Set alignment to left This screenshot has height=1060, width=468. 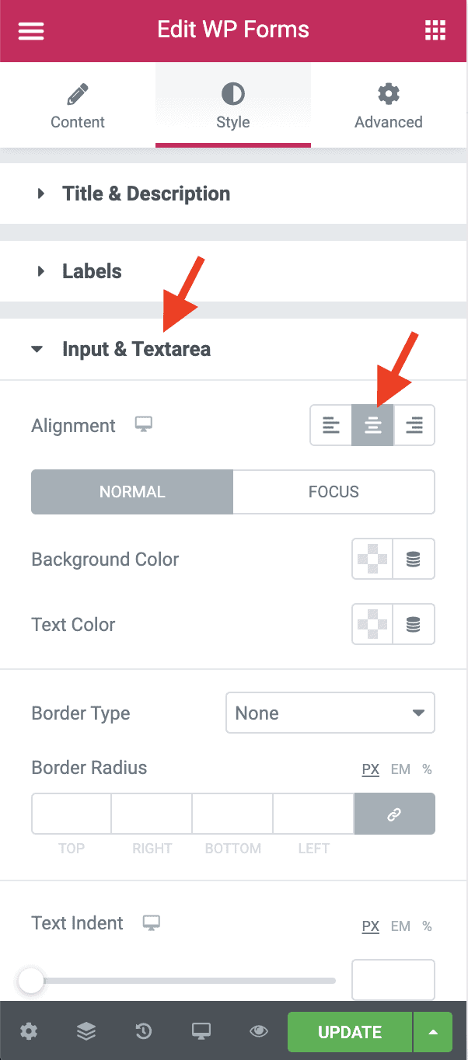(331, 425)
